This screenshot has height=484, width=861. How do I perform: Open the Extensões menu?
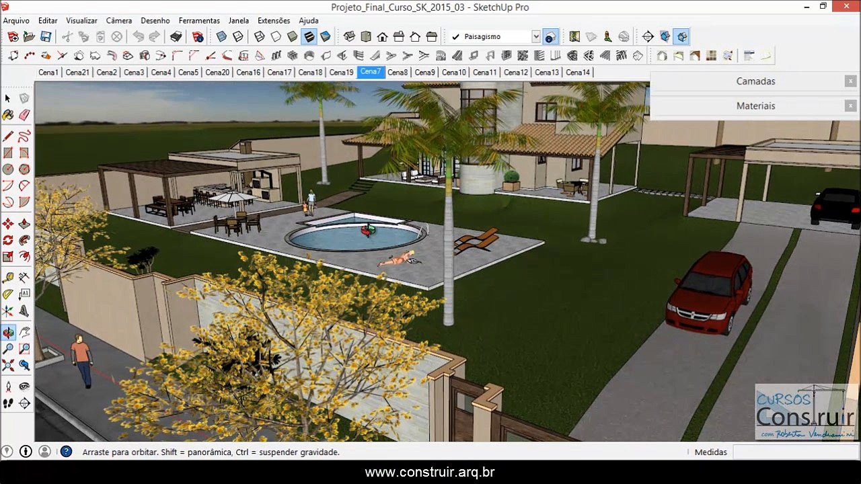(274, 21)
